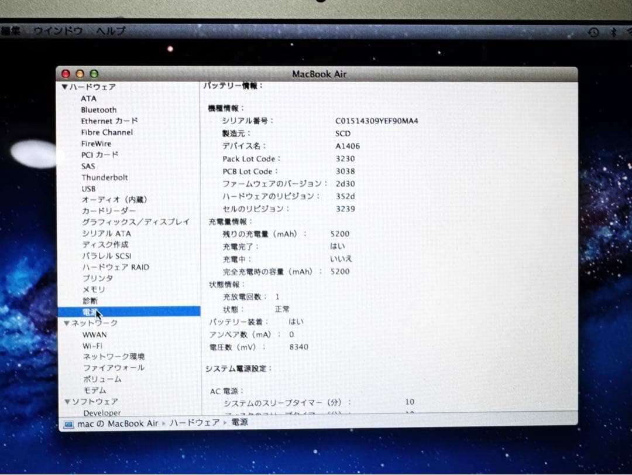Select the highlighted 電源 sidebar item
This screenshot has width=632, height=475.
(129, 312)
